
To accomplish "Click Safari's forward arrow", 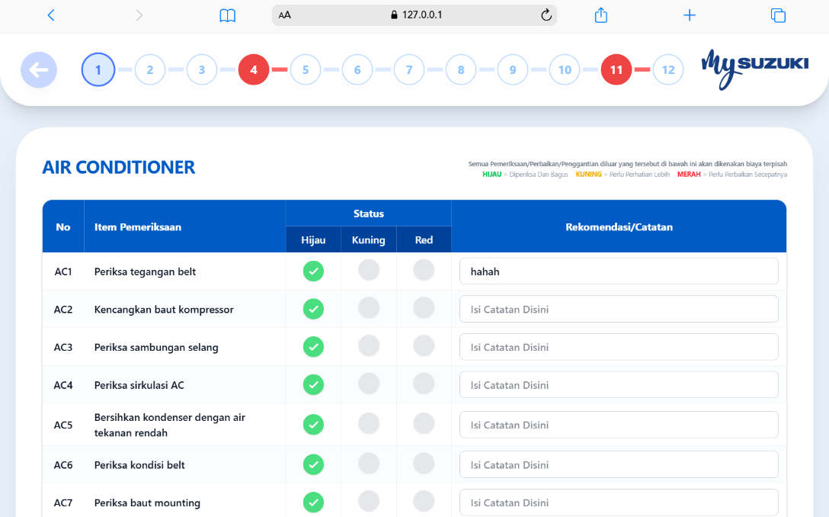I will (139, 15).
